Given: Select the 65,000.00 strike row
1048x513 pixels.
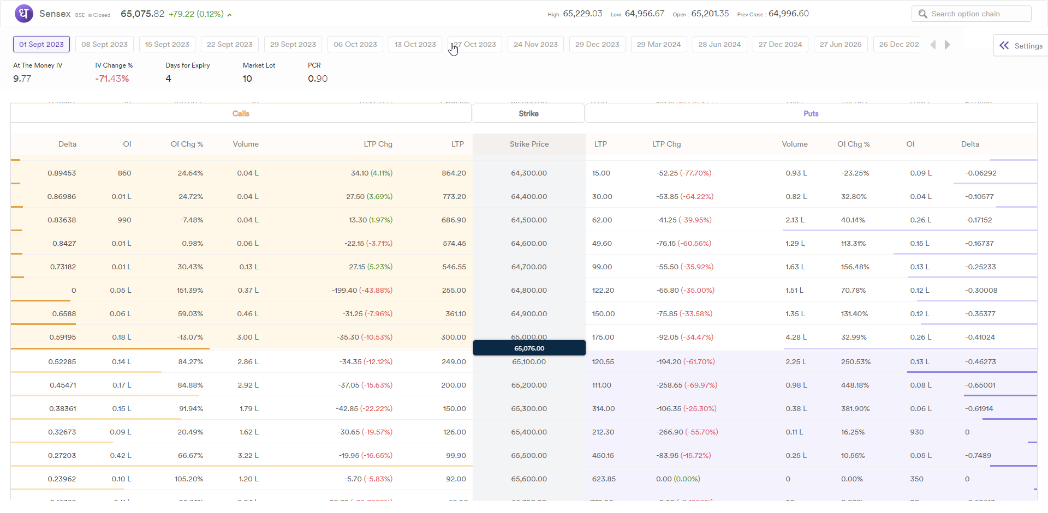Looking at the screenshot, I should tap(529, 337).
